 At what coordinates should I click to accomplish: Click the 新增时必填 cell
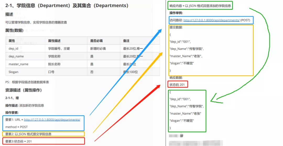tap(104, 48)
